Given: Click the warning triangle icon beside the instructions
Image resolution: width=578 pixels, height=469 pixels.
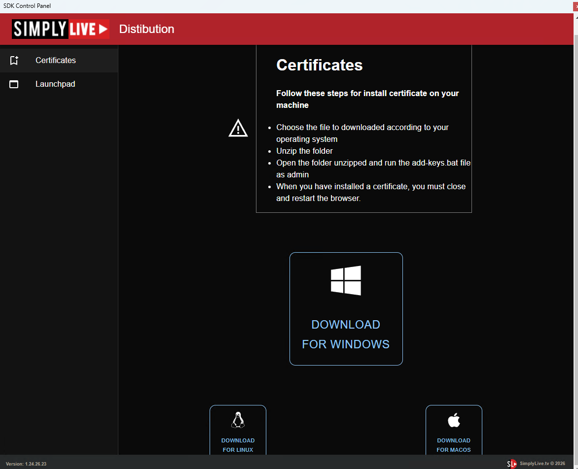Looking at the screenshot, I should (x=238, y=128).
